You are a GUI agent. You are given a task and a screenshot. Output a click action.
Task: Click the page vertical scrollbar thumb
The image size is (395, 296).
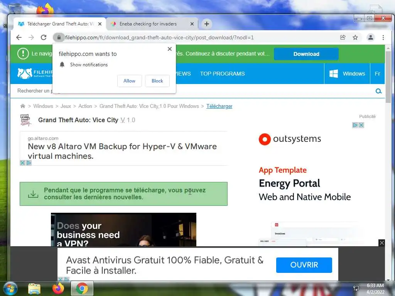click(388, 77)
